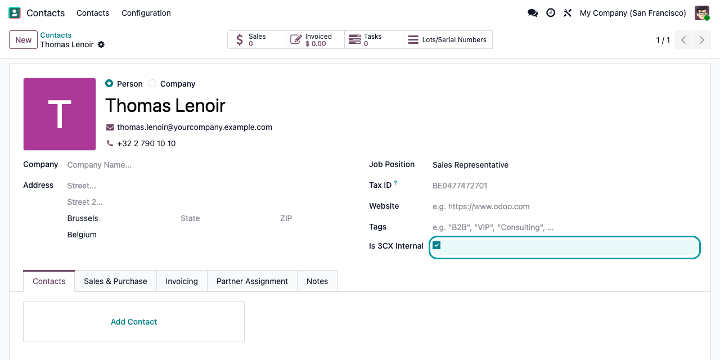This screenshot has width=720, height=360.
Task: Open the Sales stat button
Action: tap(256, 40)
